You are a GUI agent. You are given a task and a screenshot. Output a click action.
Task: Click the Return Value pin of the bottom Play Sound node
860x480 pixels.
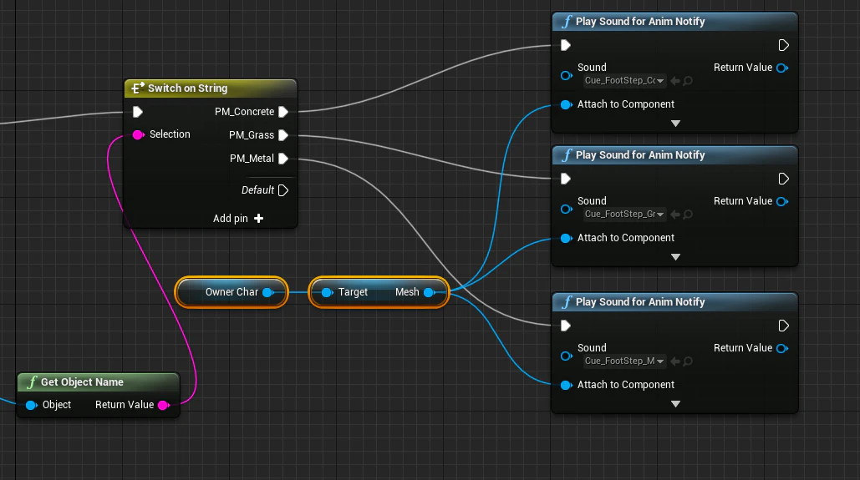[782, 348]
